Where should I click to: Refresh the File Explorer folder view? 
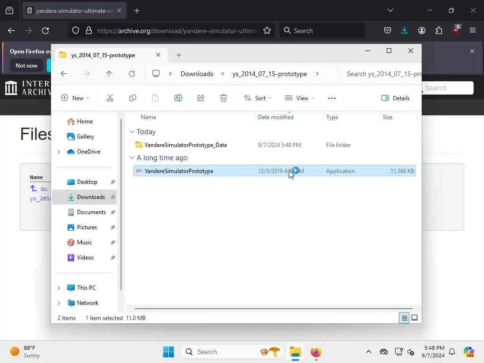pyautogui.click(x=132, y=74)
